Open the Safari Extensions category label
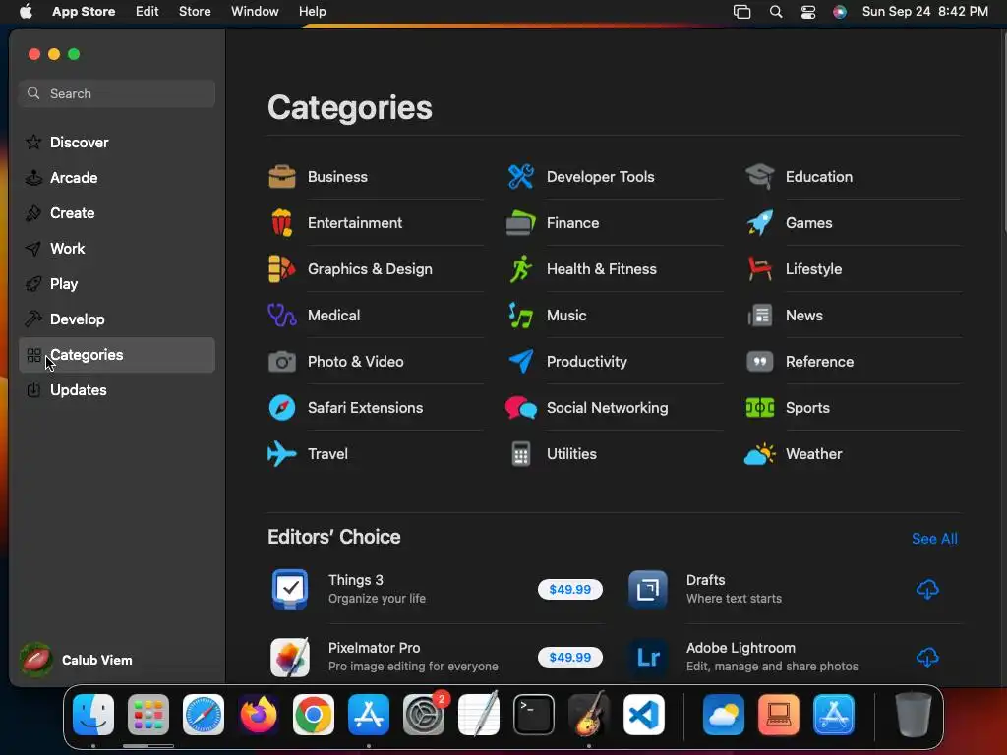The image size is (1007, 755). [366, 408]
